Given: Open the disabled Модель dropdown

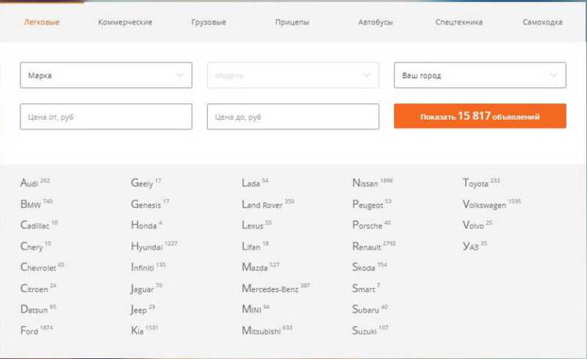Looking at the screenshot, I should click(x=293, y=76).
